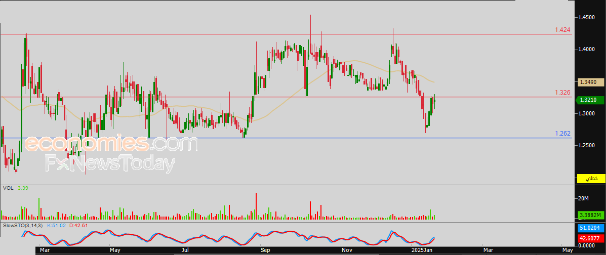Click the 20M volume axis label
606x255 pixels.
click(583, 199)
